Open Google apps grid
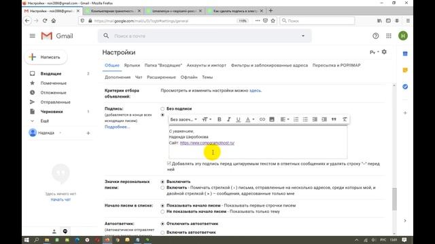 pos(389,36)
